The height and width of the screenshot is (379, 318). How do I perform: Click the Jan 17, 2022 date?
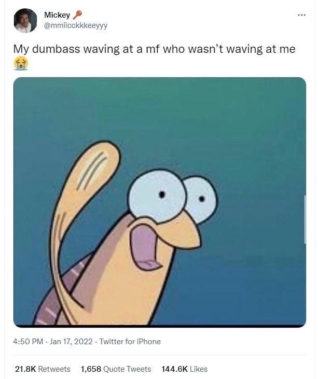tap(71, 342)
